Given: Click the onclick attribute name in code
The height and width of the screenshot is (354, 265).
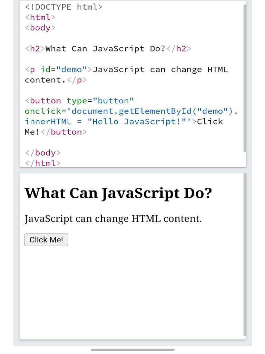Looking at the screenshot, I should [x=43, y=111].
